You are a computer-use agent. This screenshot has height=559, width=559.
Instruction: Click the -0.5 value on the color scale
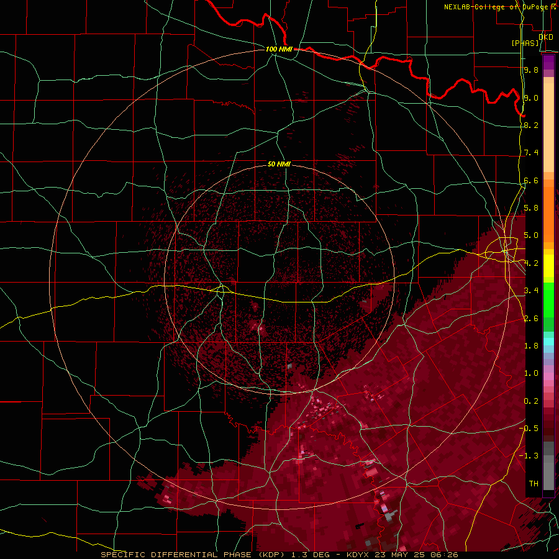[529, 429]
